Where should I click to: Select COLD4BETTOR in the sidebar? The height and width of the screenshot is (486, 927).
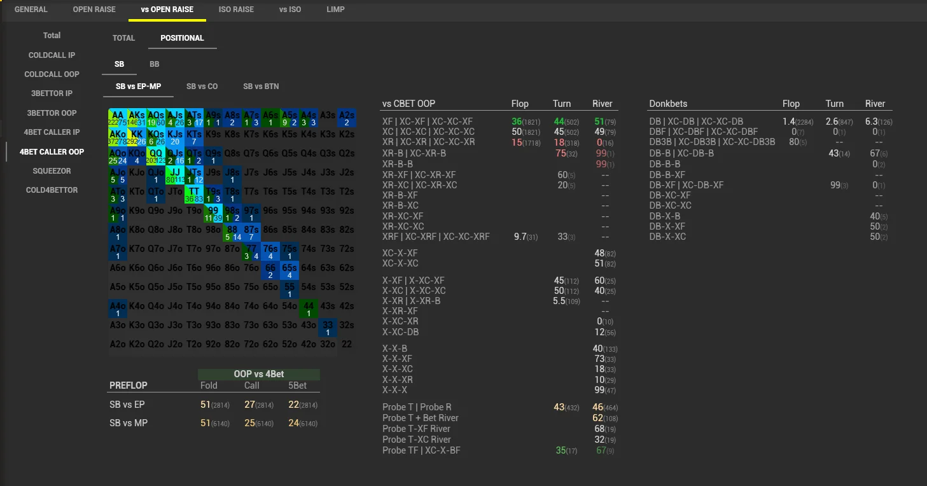coord(52,190)
